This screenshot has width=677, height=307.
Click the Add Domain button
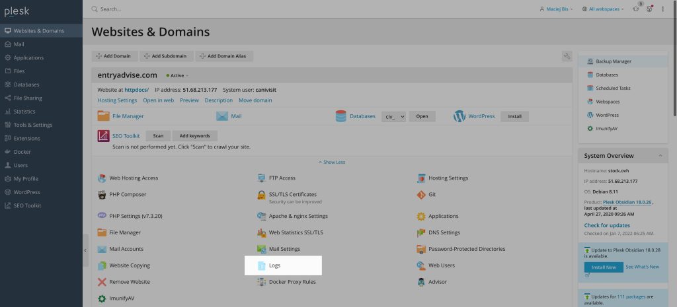(114, 56)
